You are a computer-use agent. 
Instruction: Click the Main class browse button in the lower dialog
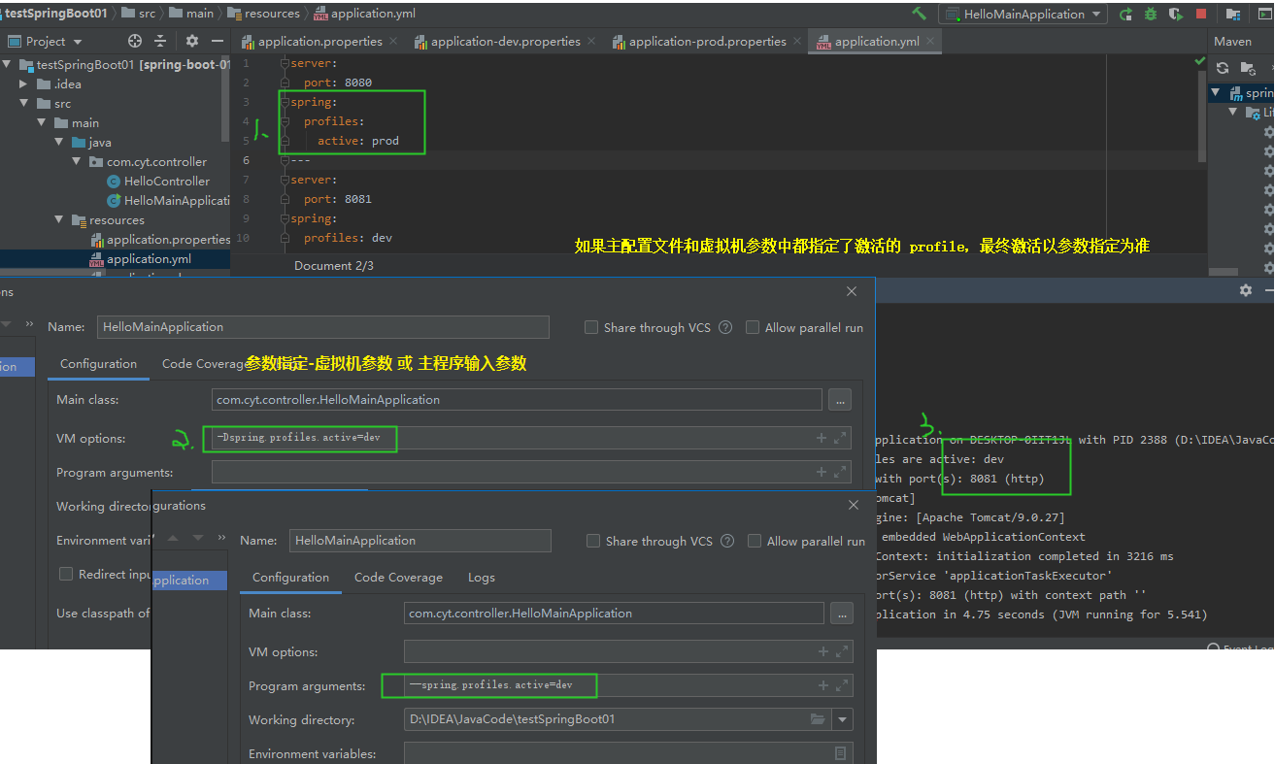(x=842, y=613)
